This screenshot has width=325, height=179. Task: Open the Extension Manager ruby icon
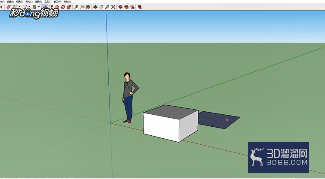coord(140,7)
